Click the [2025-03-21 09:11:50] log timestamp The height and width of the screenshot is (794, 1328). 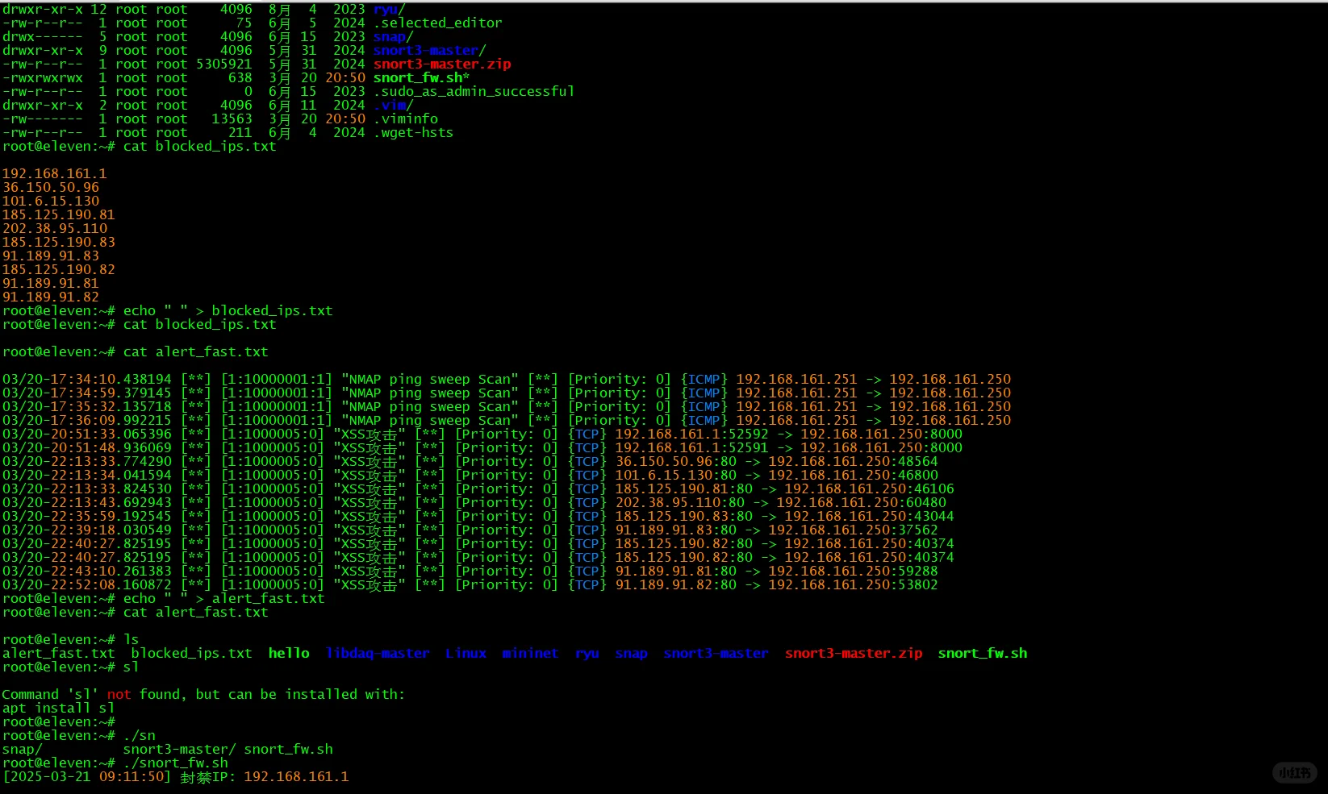[87, 776]
